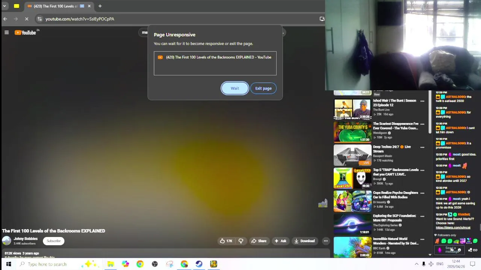Click ENG language indicator
481x270 pixels.
click(440, 264)
